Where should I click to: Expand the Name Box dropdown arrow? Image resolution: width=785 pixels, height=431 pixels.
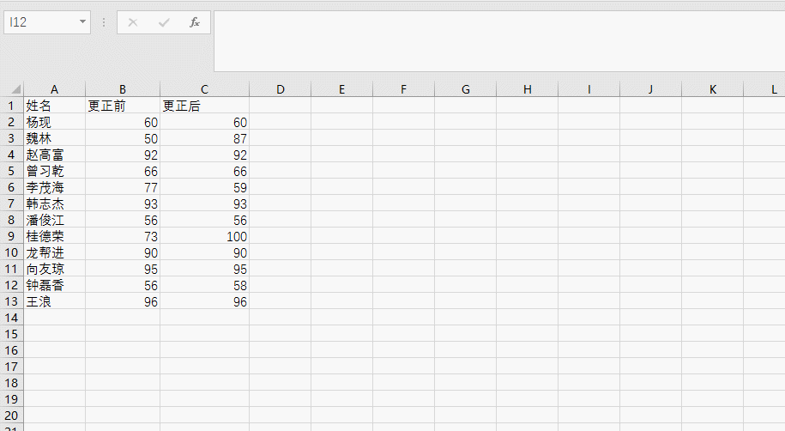(82, 22)
